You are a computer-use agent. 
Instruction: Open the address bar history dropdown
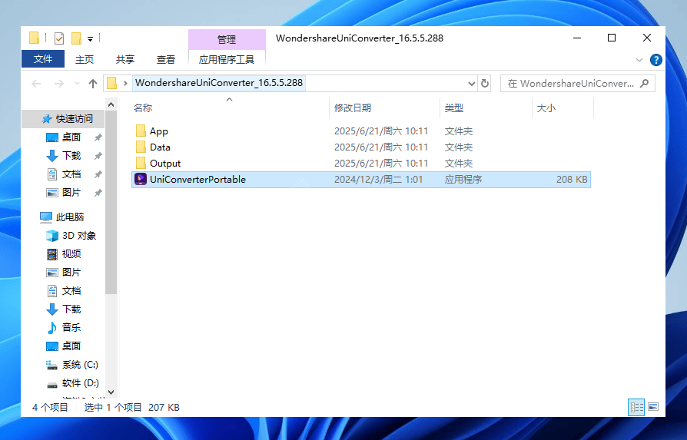coord(471,83)
